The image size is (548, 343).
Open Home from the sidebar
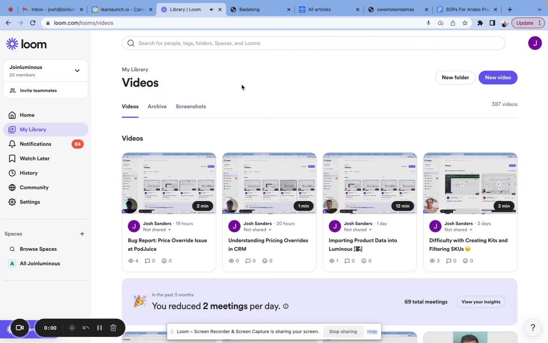[x=27, y=115]
